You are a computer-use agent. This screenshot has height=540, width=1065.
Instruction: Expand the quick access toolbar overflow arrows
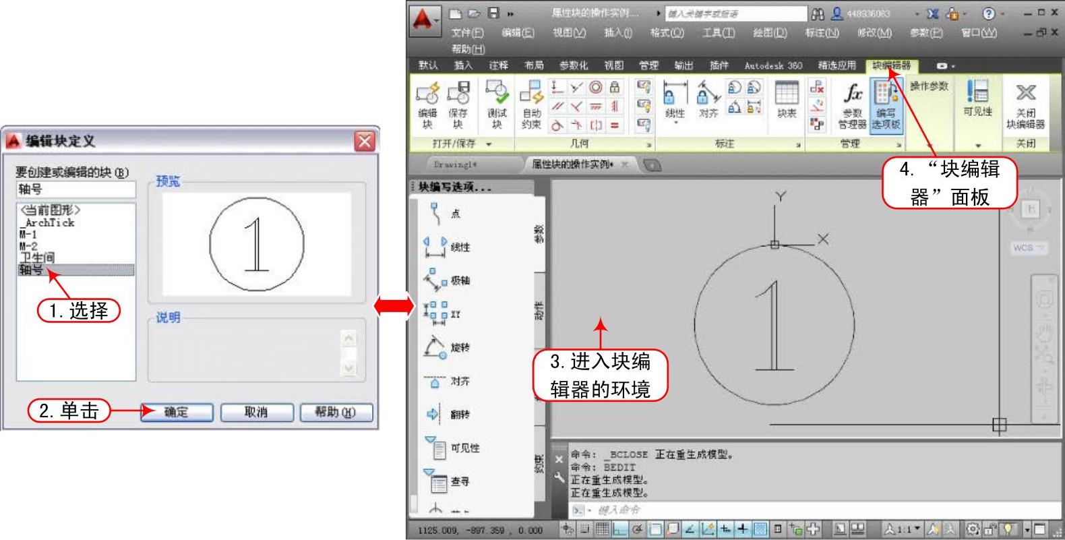pos(510,13)
